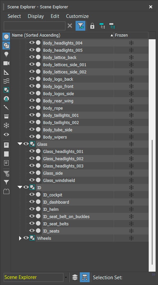Switch to Sort By Layer mode
This screenshot has width=158, height=285.
coord(75,277)
